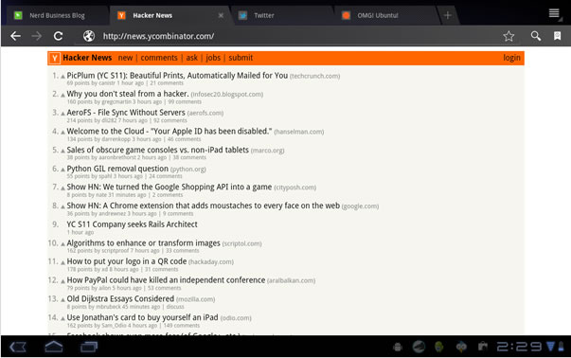Viewport: 571px width, 358px height.
Task: Open the browser overflow menu icon
Action: [554, 14]
